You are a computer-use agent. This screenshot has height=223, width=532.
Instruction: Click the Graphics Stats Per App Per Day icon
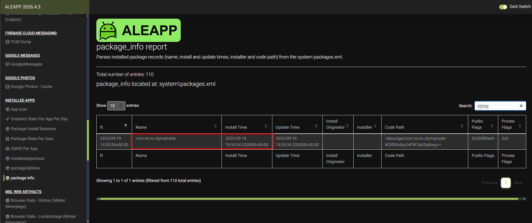point(8,119)
